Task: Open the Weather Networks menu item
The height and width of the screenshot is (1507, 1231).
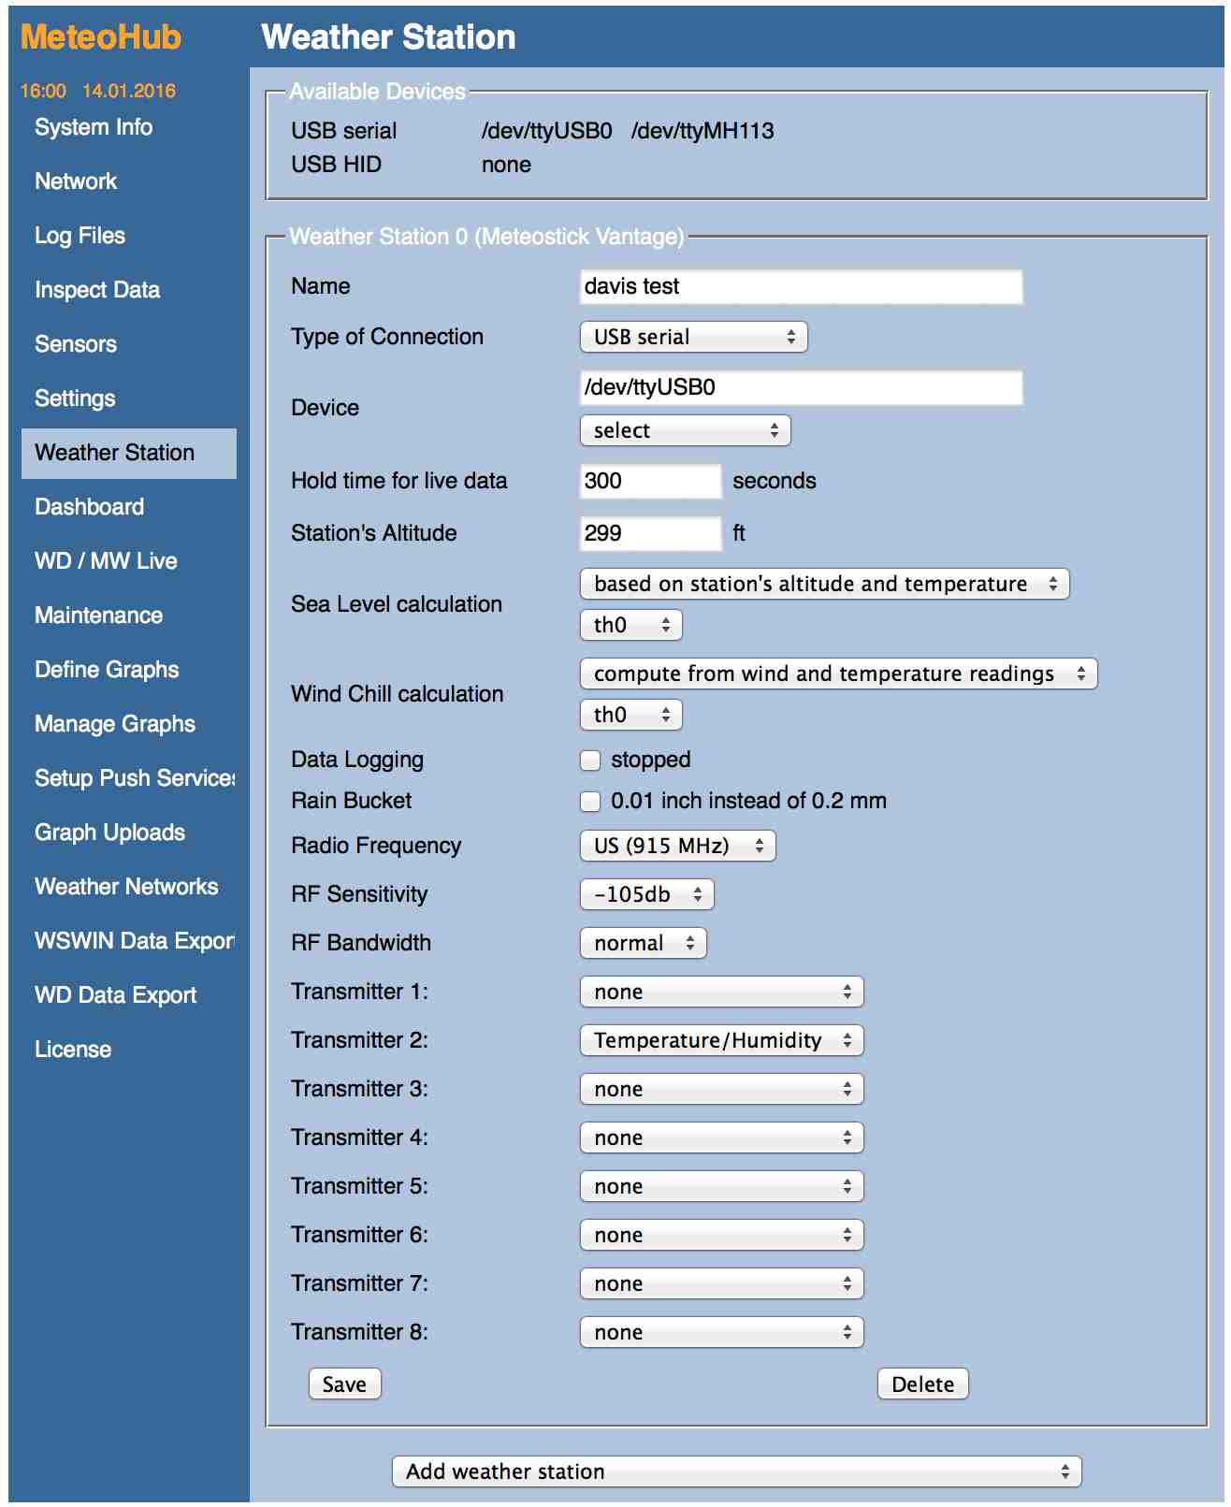Action: point(126,887)
